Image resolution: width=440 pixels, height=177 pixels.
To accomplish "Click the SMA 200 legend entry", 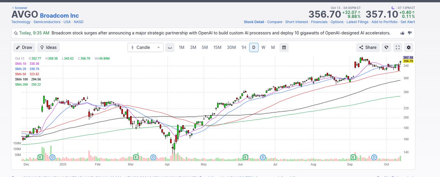I will (x=28, y=84).
